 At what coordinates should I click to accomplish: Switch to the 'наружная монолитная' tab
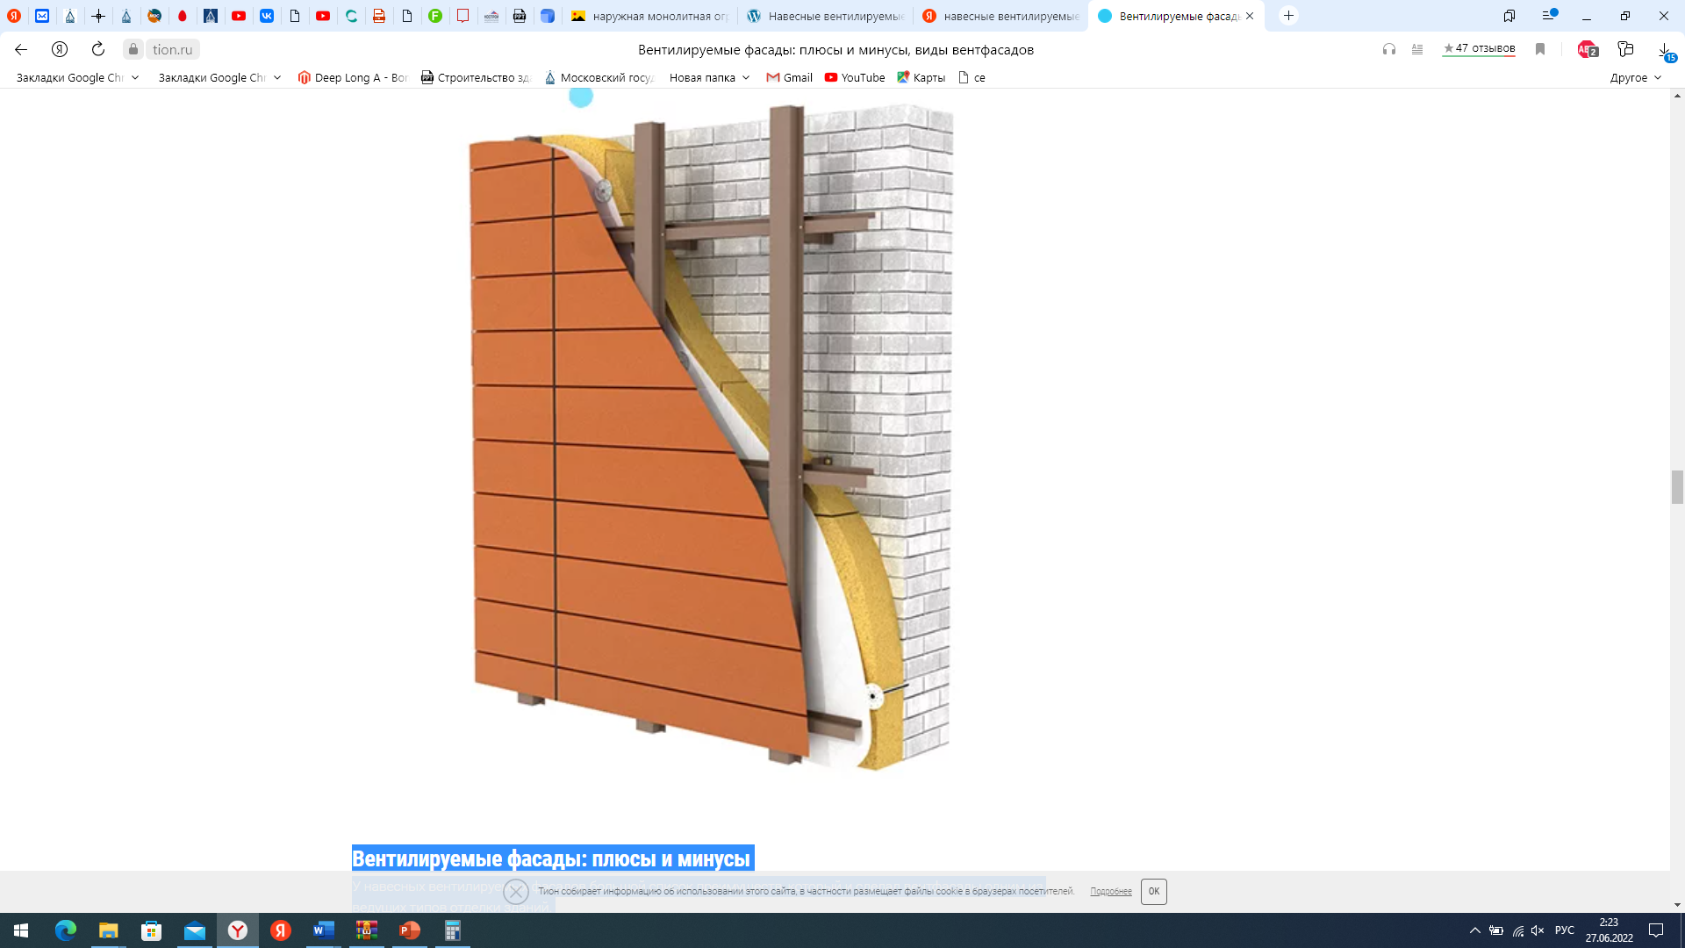click(649, 16)
